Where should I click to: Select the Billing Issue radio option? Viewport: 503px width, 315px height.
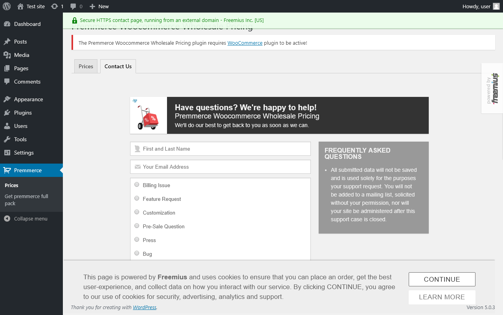[137, 184]
